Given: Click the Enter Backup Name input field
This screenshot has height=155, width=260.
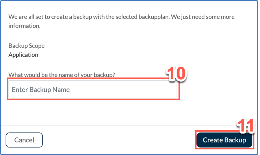Looking at the screenshot, I should click(x=92, y=90).
